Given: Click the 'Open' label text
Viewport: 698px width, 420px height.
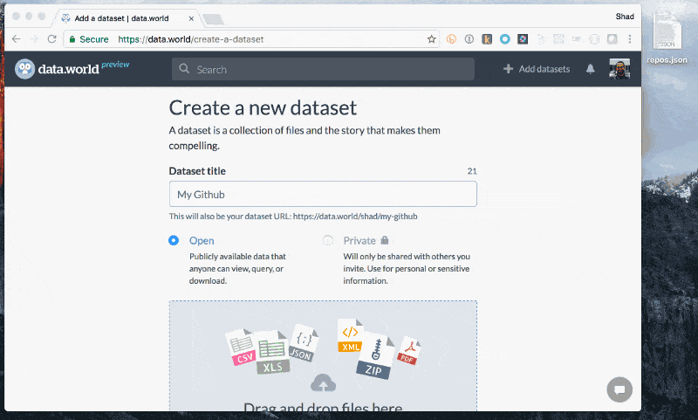Looking at the screenshot, I should click(x=202, y=240).
